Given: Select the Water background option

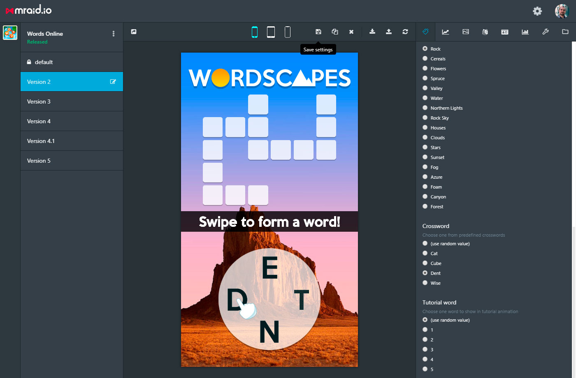Looking at the screenshot, I should point(425,98).
